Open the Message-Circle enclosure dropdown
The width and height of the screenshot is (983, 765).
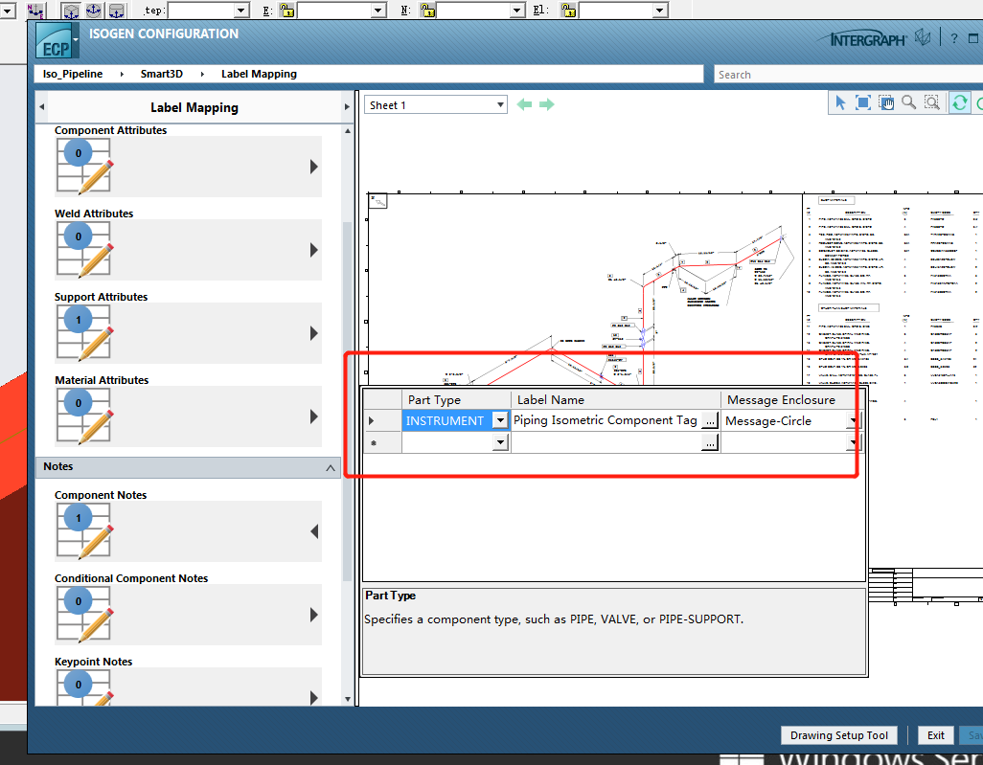point(854,421)
